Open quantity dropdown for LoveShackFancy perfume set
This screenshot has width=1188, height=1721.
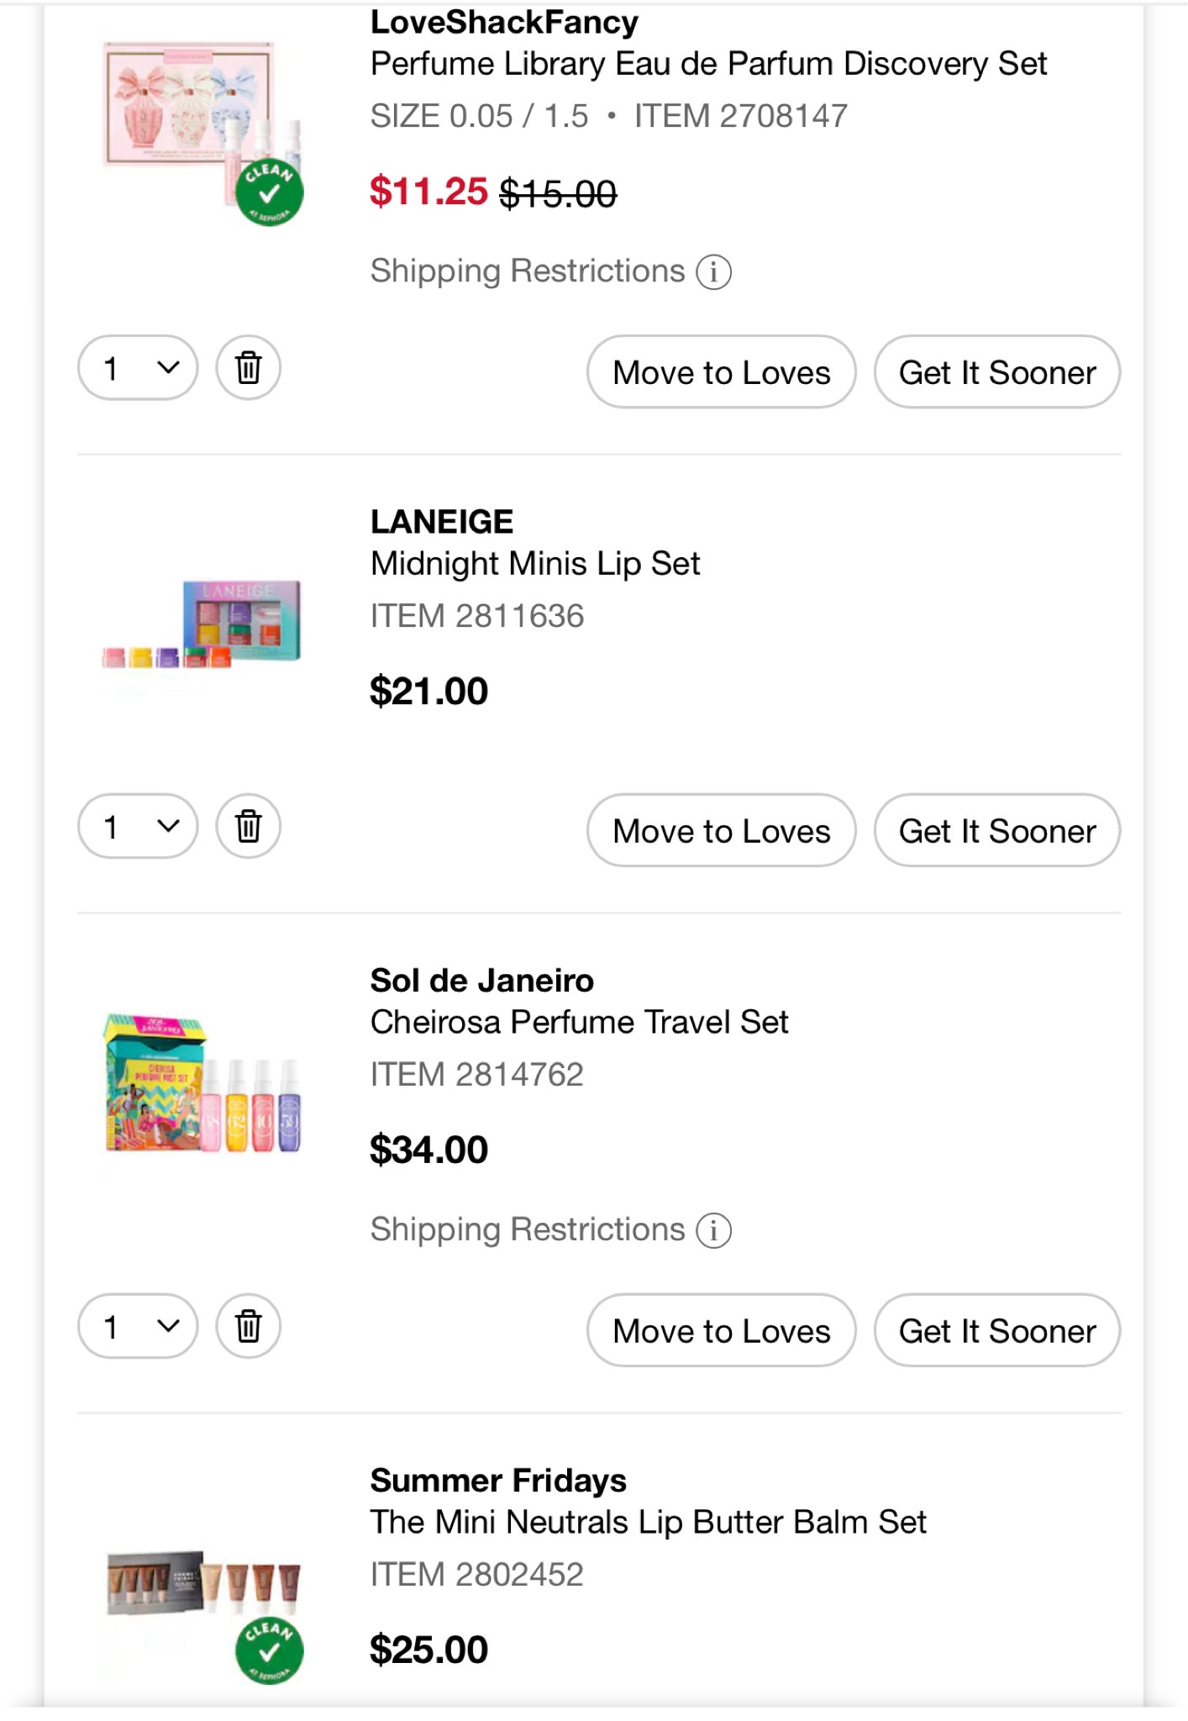coord(137,367)
